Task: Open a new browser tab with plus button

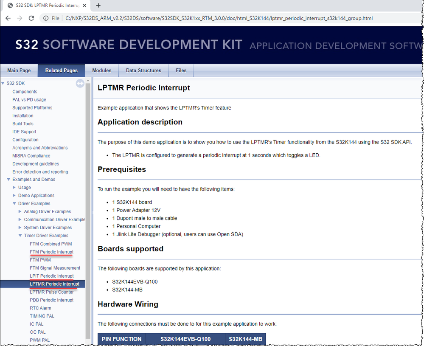Action: click(98, 6)
